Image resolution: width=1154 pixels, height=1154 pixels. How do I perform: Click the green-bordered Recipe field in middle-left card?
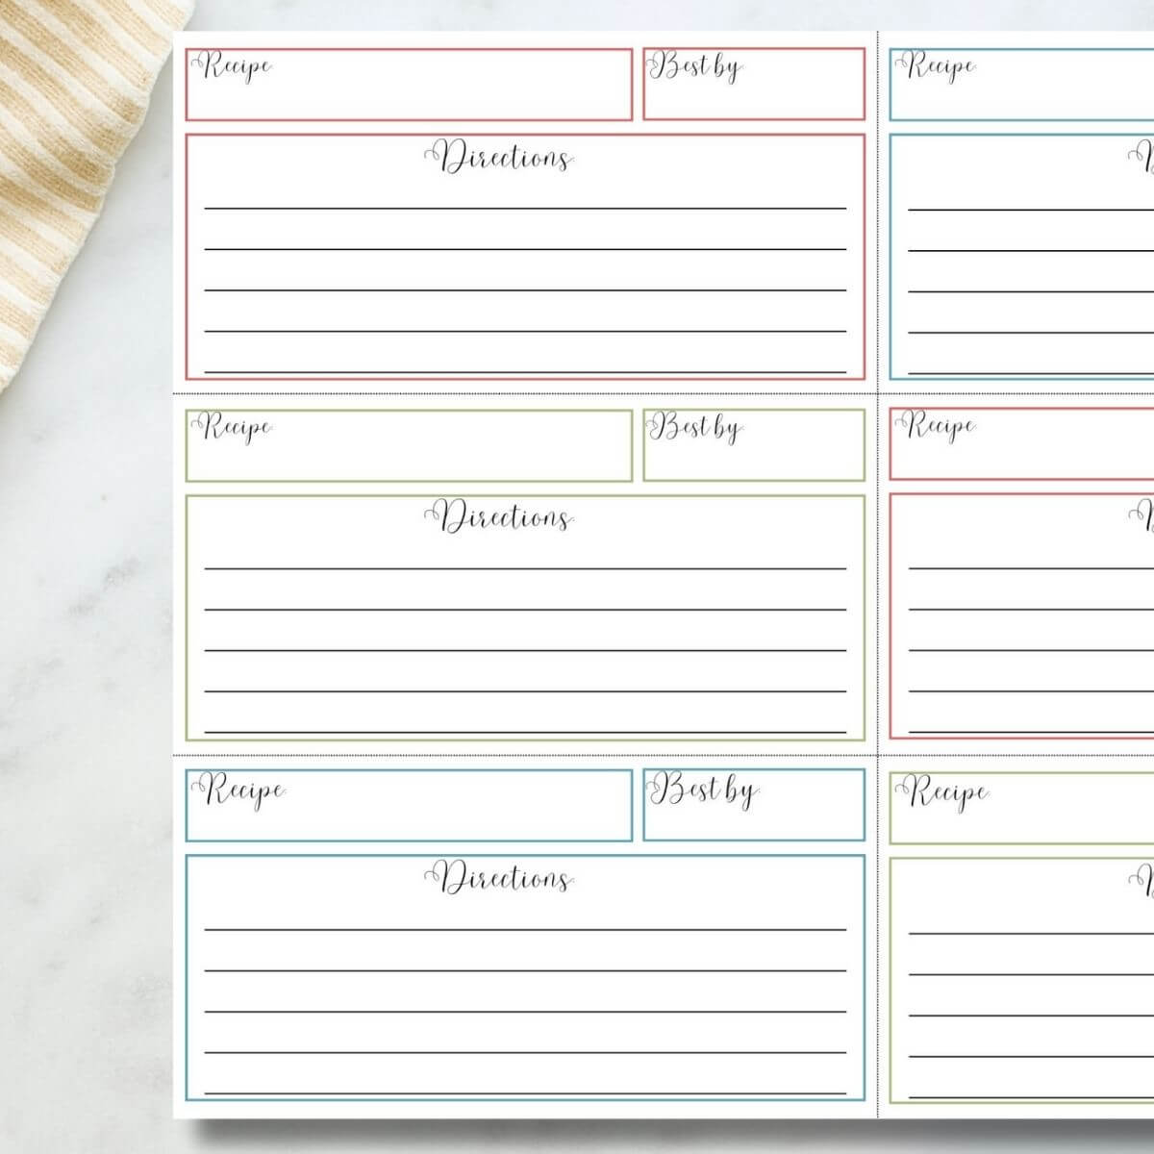click(x=409, y=445)
